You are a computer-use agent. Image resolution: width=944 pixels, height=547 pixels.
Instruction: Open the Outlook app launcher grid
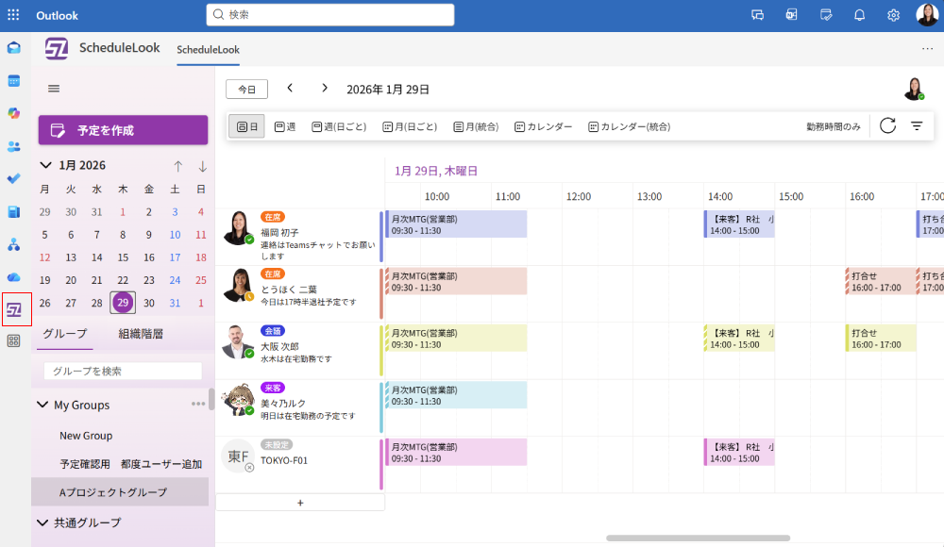click(x=13, y=15)
